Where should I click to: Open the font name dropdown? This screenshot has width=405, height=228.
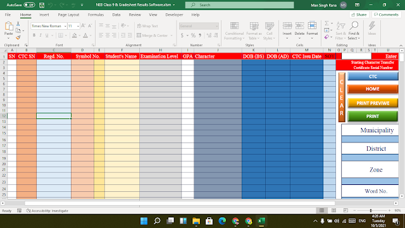point(65,26)
